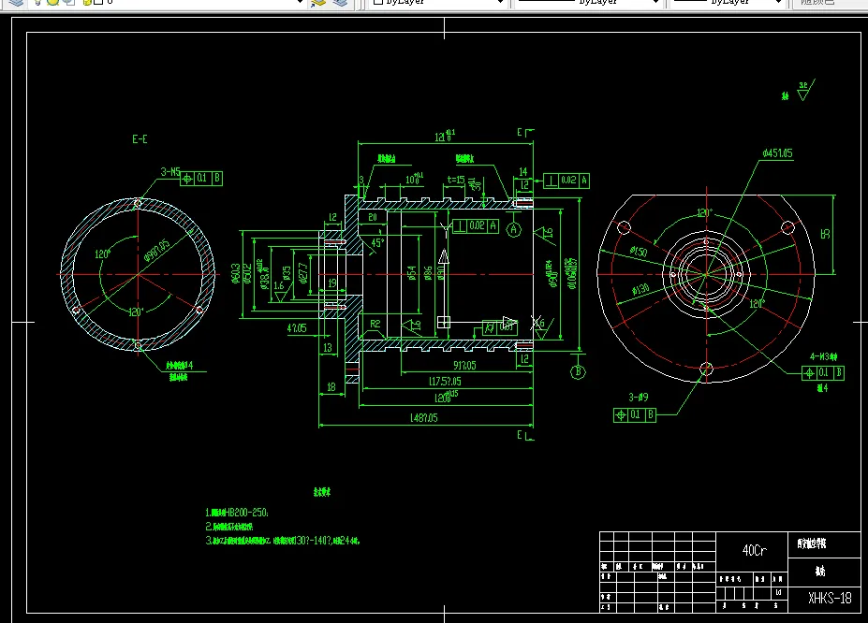
Task: Click the E-E section view label
Action: click(139, 138)
